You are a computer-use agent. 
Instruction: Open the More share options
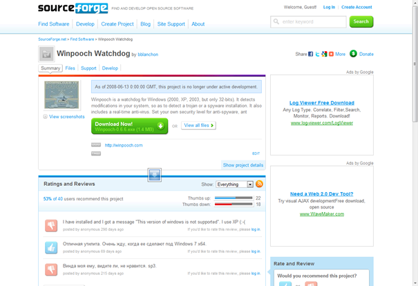[340, 54]
